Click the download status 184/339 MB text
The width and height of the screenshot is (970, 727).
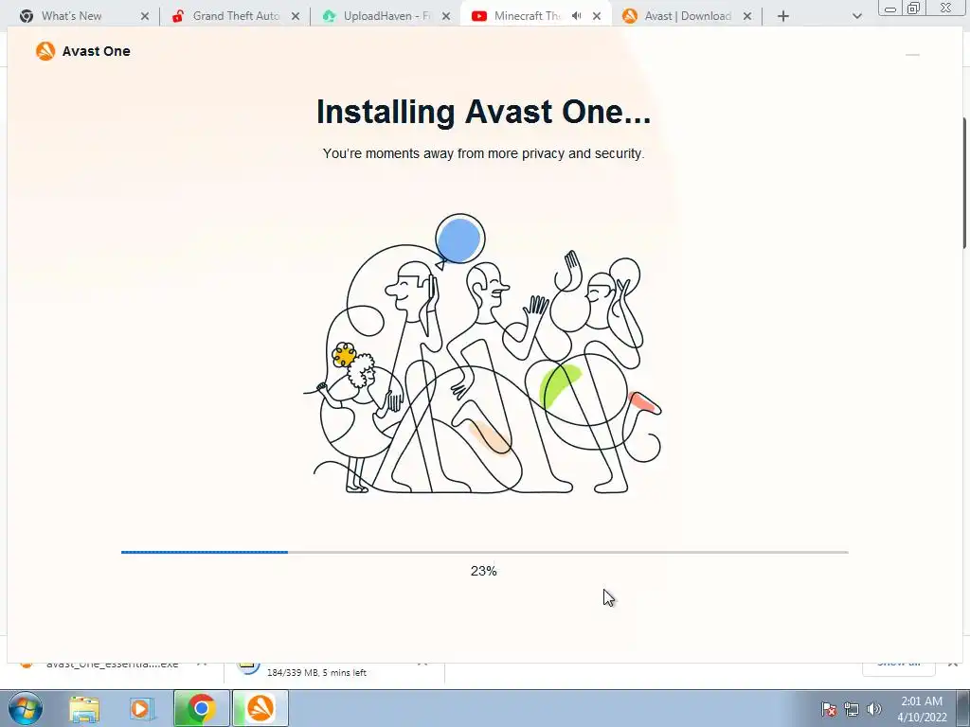(x=316, y=673)
